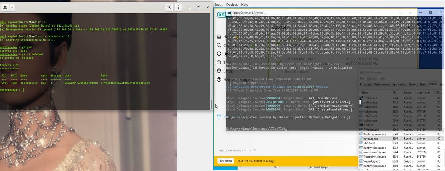Select ctfmon.exe process row
This screenshot has height=171, width=445.
pos(401,98)
